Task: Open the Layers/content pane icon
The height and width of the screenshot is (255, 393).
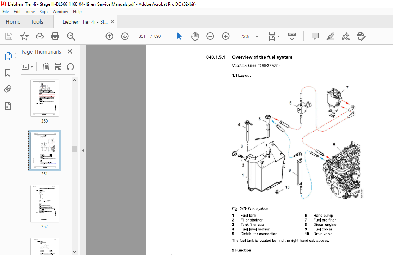Action: (x=8, y=106)
